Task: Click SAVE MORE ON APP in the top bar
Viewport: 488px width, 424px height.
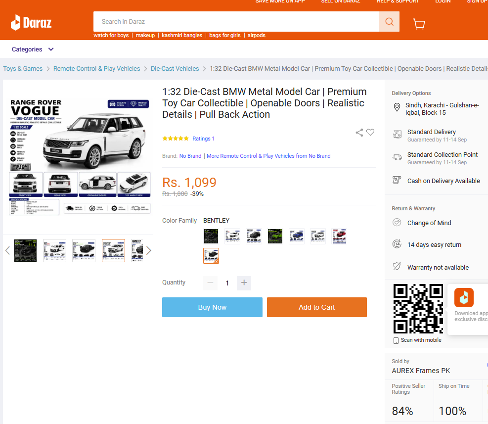Action: pyautogui.click(x=280, y=1)
